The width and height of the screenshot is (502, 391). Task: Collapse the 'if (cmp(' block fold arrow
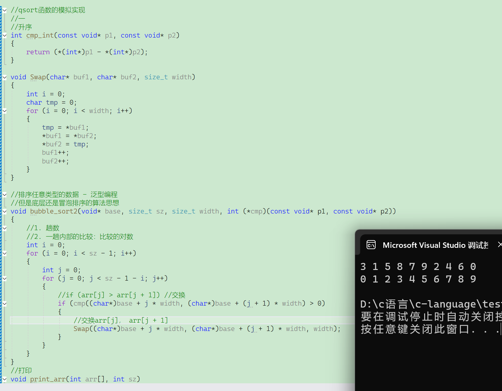click(5, 303)
